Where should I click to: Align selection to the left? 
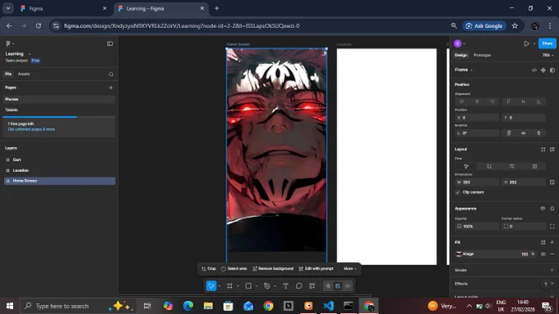click(x=462, y=102)
